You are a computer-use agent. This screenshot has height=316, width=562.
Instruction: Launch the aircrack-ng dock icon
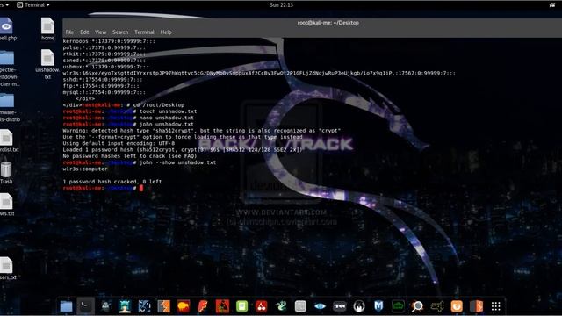[x=105, y=306]
